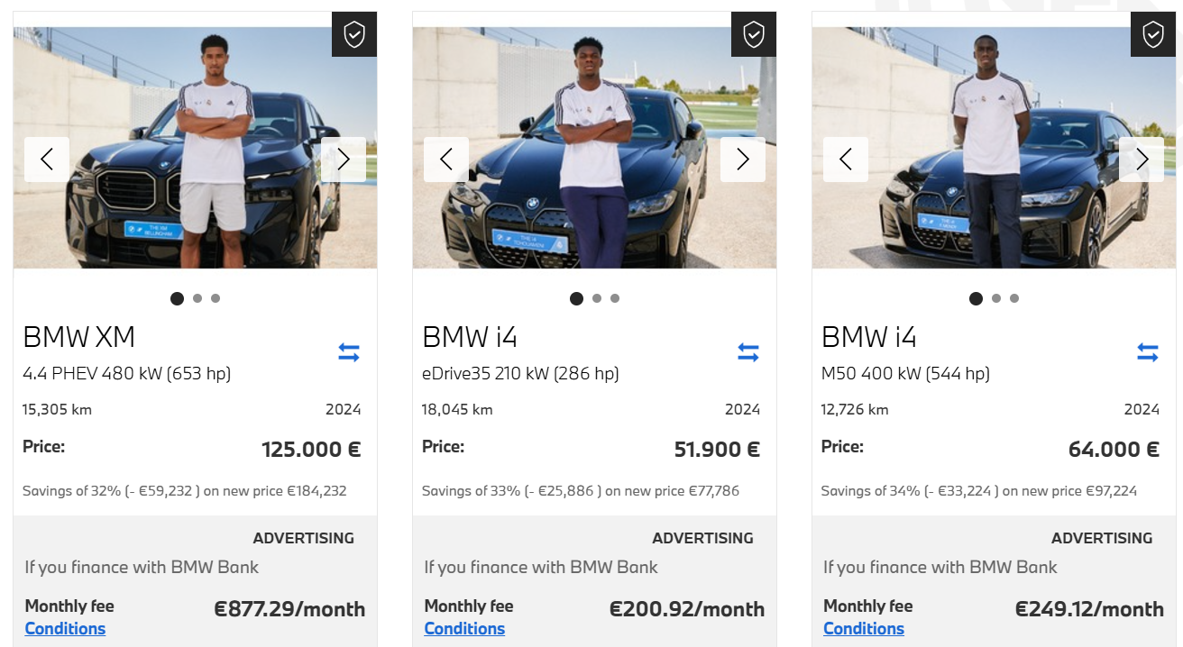Open Conditions link for eDrive35 i4 financing
This screenshot has height=647, width=1183.
pos(464,629)
